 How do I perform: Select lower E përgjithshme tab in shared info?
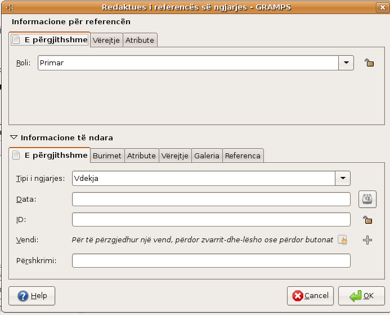point(50,156)
